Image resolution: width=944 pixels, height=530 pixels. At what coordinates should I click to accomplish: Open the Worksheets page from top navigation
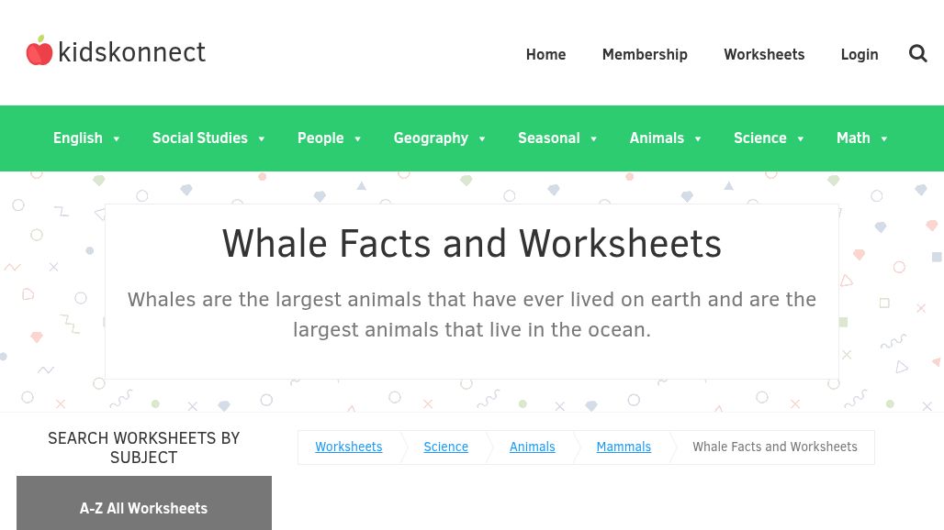(x=764, y=54)
